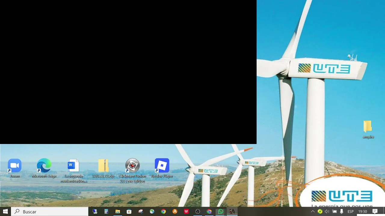
Task: Select the 3.93.43.12.zip archive icon
Action: click(x=103, y=168)
